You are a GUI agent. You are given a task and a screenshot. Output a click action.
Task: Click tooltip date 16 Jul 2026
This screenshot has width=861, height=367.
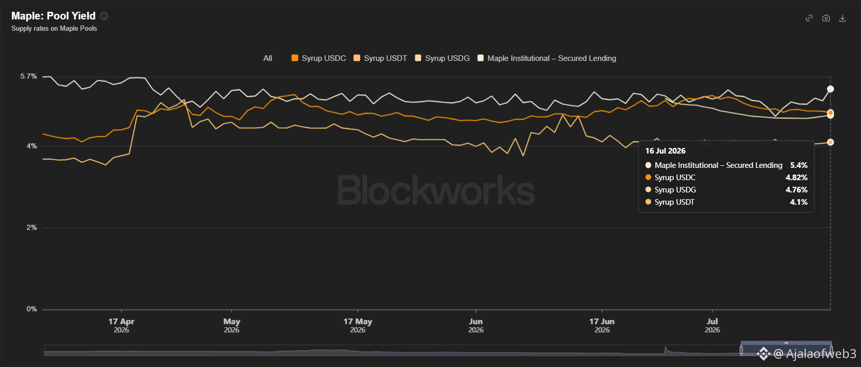point(665,151)
